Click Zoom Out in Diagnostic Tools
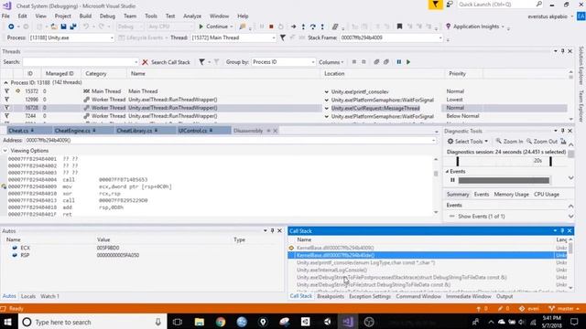Viewport: 586px width, 329px height. 542,142
